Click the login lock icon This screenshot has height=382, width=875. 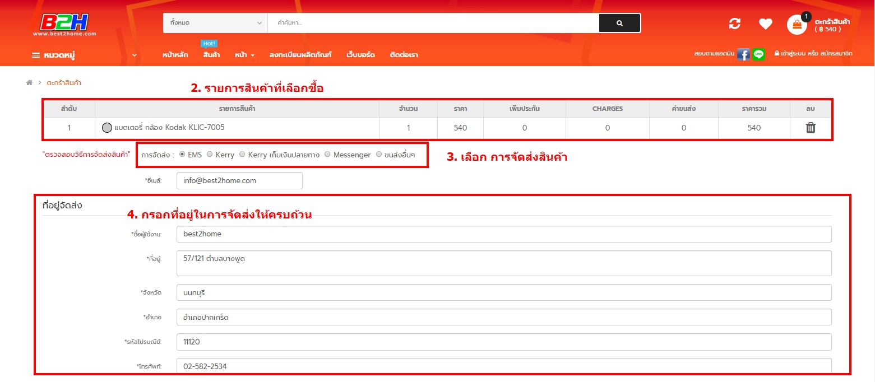[776, 54]
